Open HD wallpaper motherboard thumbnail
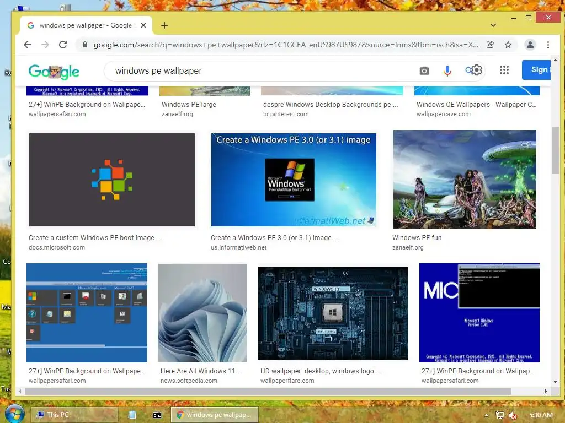This screenshot has width=565, height=423. pos(333,313)
